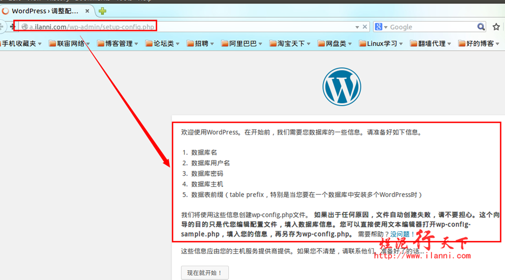This screenshot has height=280, width=505.
Task: Click the 现在就开始！ button
Action: 205,273
